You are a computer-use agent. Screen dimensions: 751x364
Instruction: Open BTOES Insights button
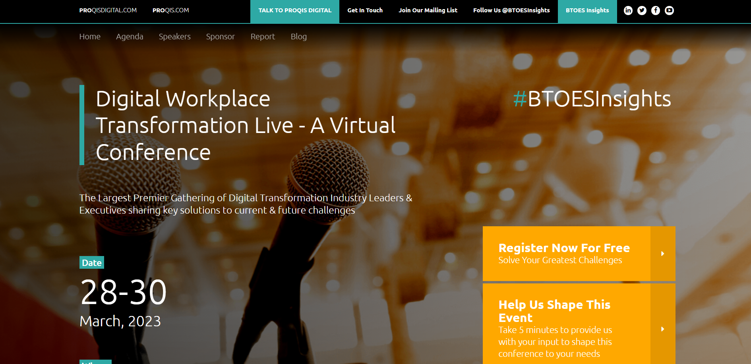[x=587, y=12]
